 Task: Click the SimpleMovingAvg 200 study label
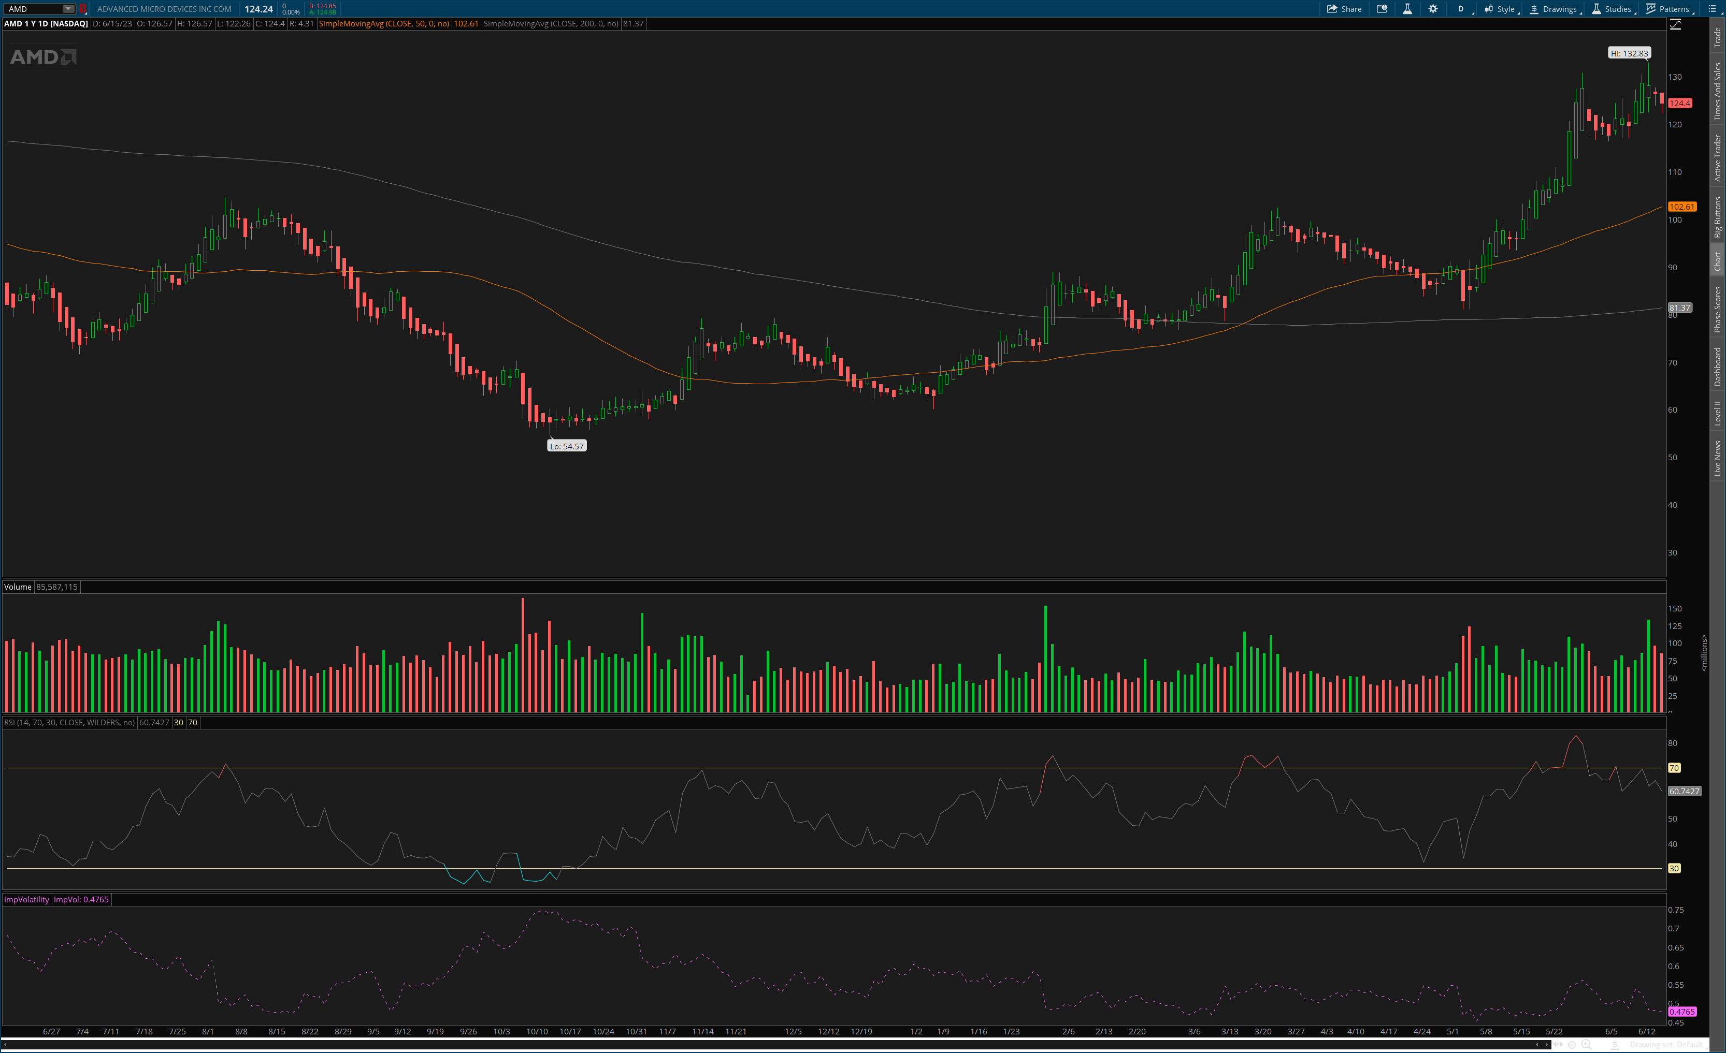point(551,24)
